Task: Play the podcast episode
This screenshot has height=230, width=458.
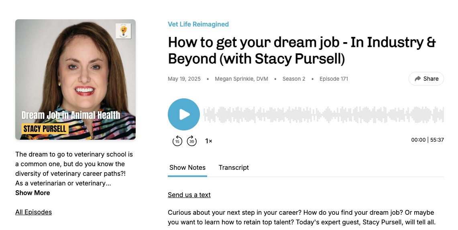Action: pos(184,114)
